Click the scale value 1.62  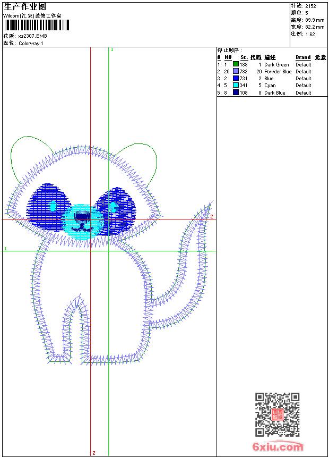310,34
